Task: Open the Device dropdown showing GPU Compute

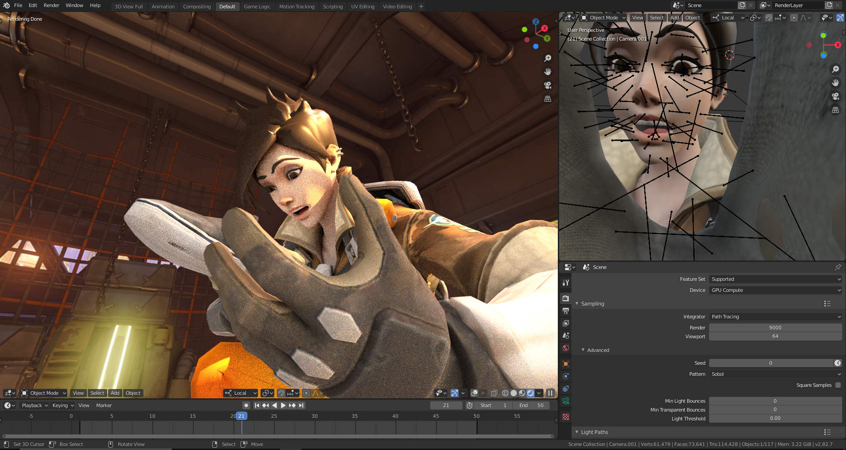Action: click(x=775, y=290)
